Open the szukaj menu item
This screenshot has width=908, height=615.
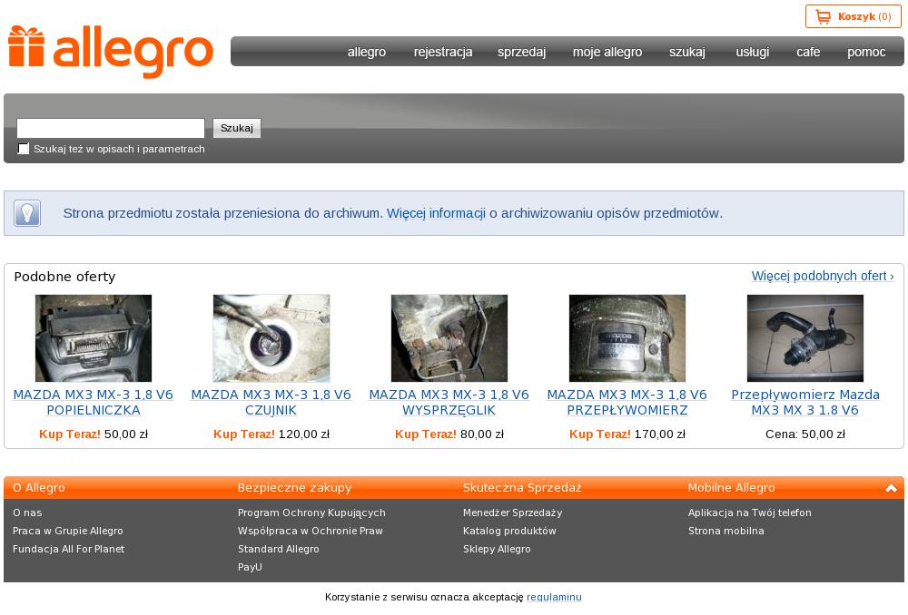[x=687, y=52]
